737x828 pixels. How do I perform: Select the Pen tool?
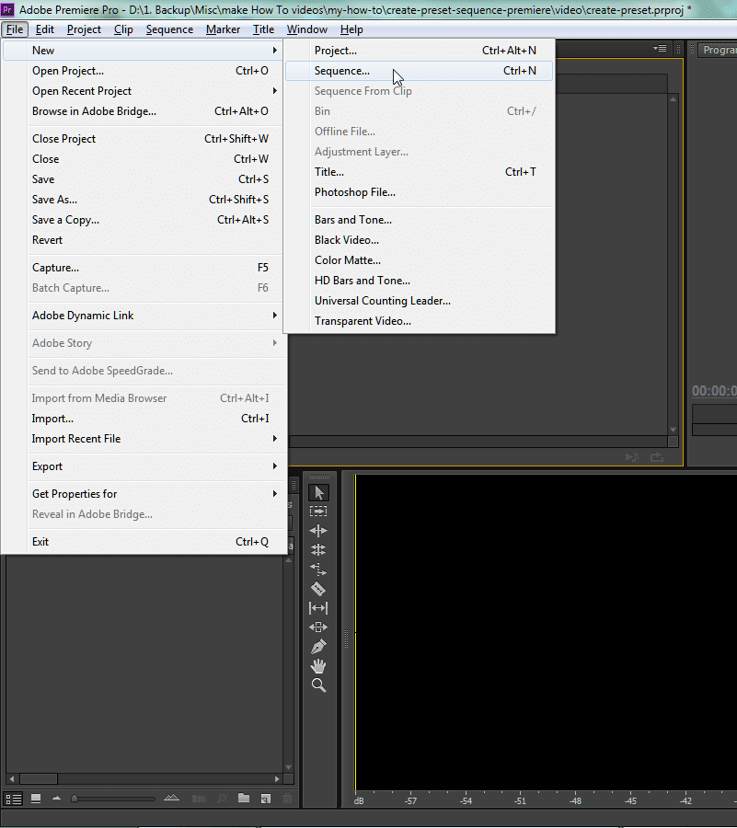click(318, 647)
